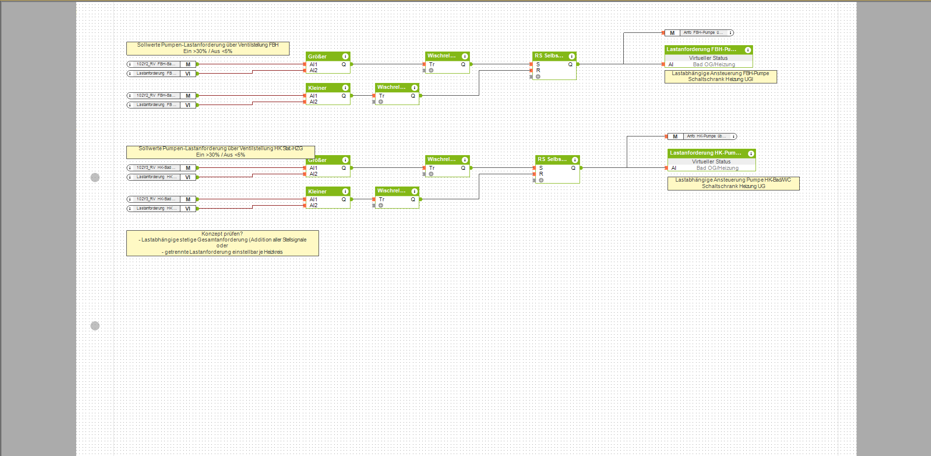This screenshot has height=456, width=931.
Task: Select 'Lastanforderung FBH-Pu...' block title
Action: [x=701, y=50]
